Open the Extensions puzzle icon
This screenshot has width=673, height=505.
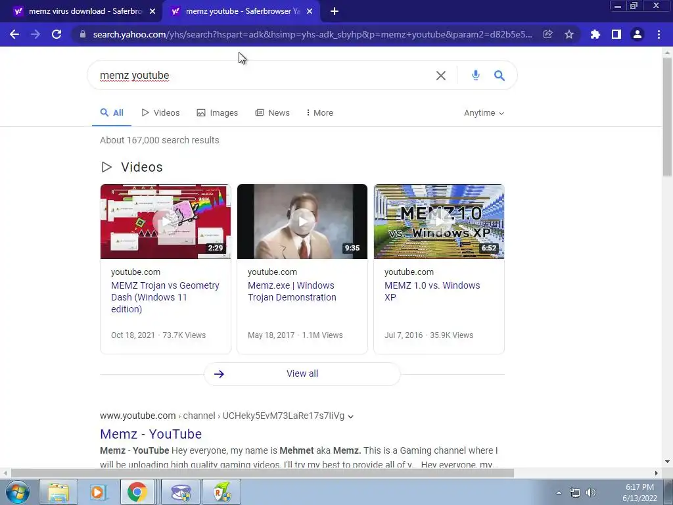pos(595,34)
